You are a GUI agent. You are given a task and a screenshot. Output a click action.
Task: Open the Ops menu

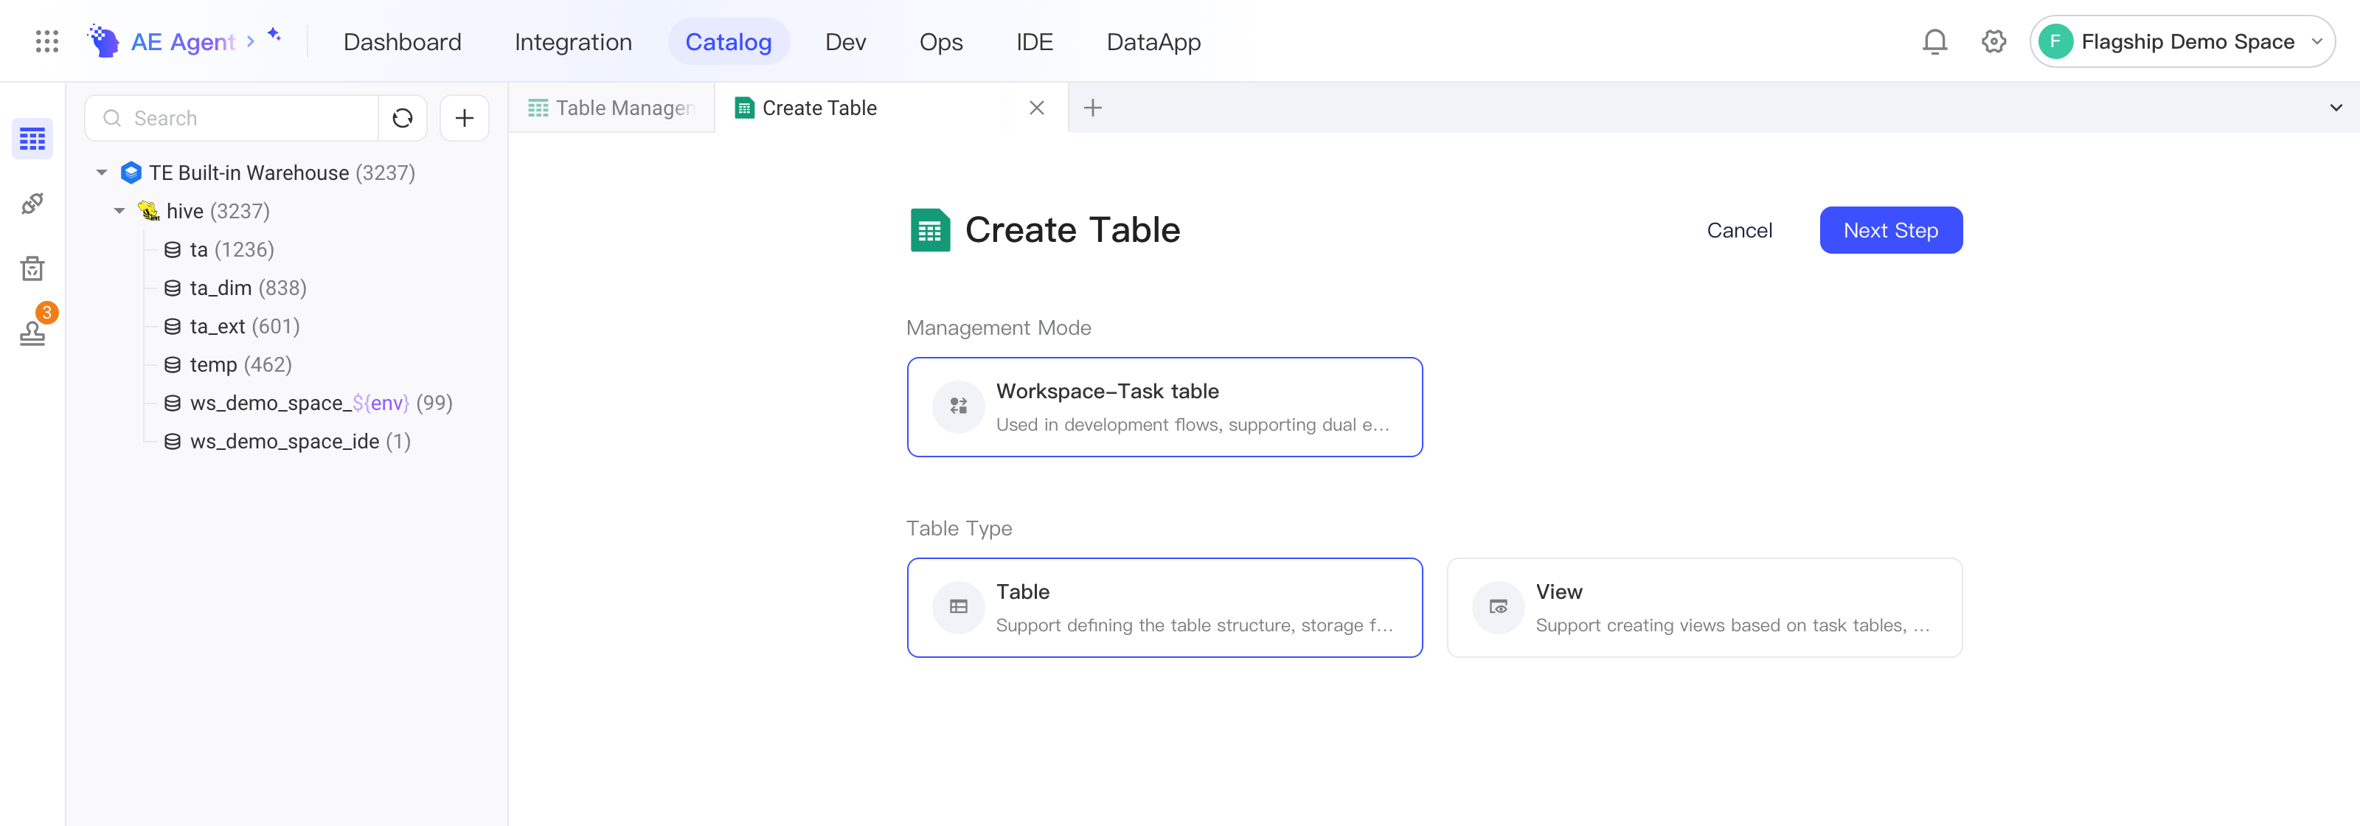point(941,42)
